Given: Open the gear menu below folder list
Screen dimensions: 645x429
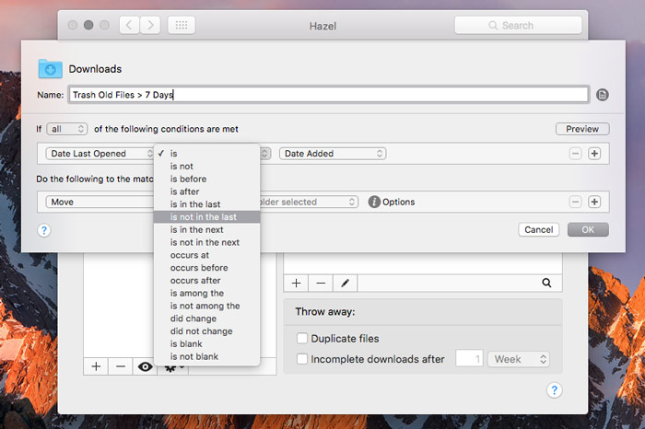Looking at the screenshot, I should click(172, 366).
